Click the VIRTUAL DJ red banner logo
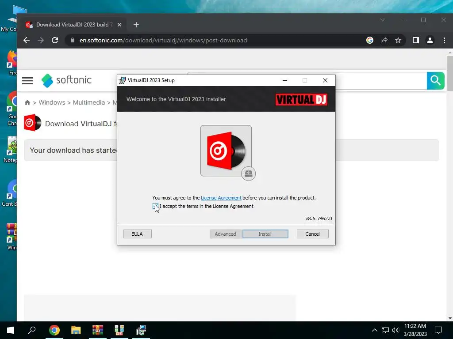453x339 pixels. (x=301, y=99)
